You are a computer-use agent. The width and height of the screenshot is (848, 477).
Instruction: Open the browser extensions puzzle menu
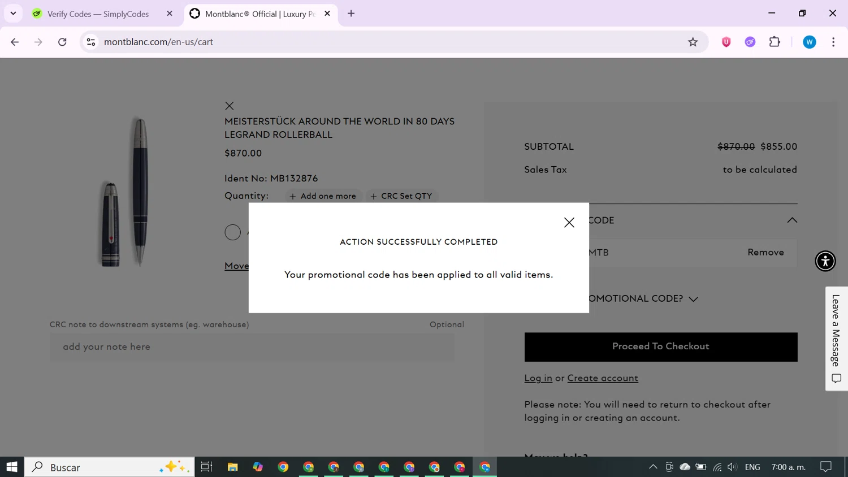coord(775,42)
